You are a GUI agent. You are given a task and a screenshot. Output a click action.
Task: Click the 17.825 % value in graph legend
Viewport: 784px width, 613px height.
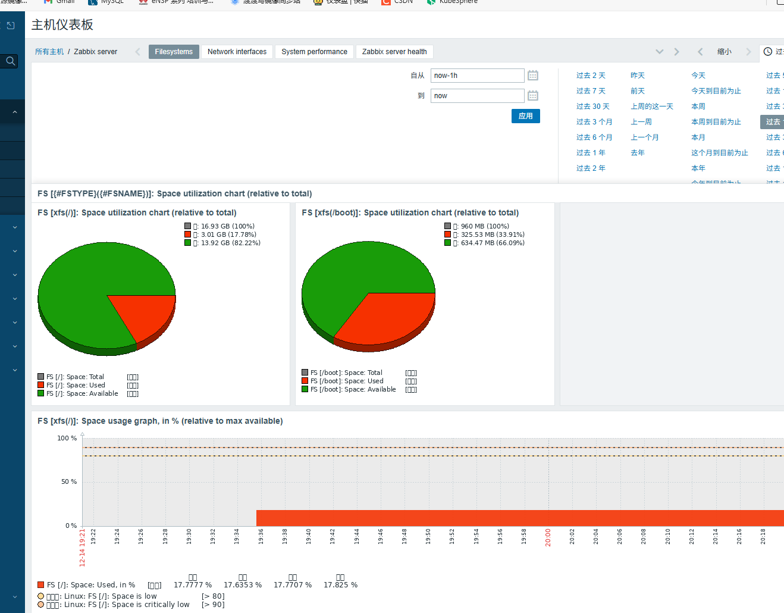coord(340,585)
